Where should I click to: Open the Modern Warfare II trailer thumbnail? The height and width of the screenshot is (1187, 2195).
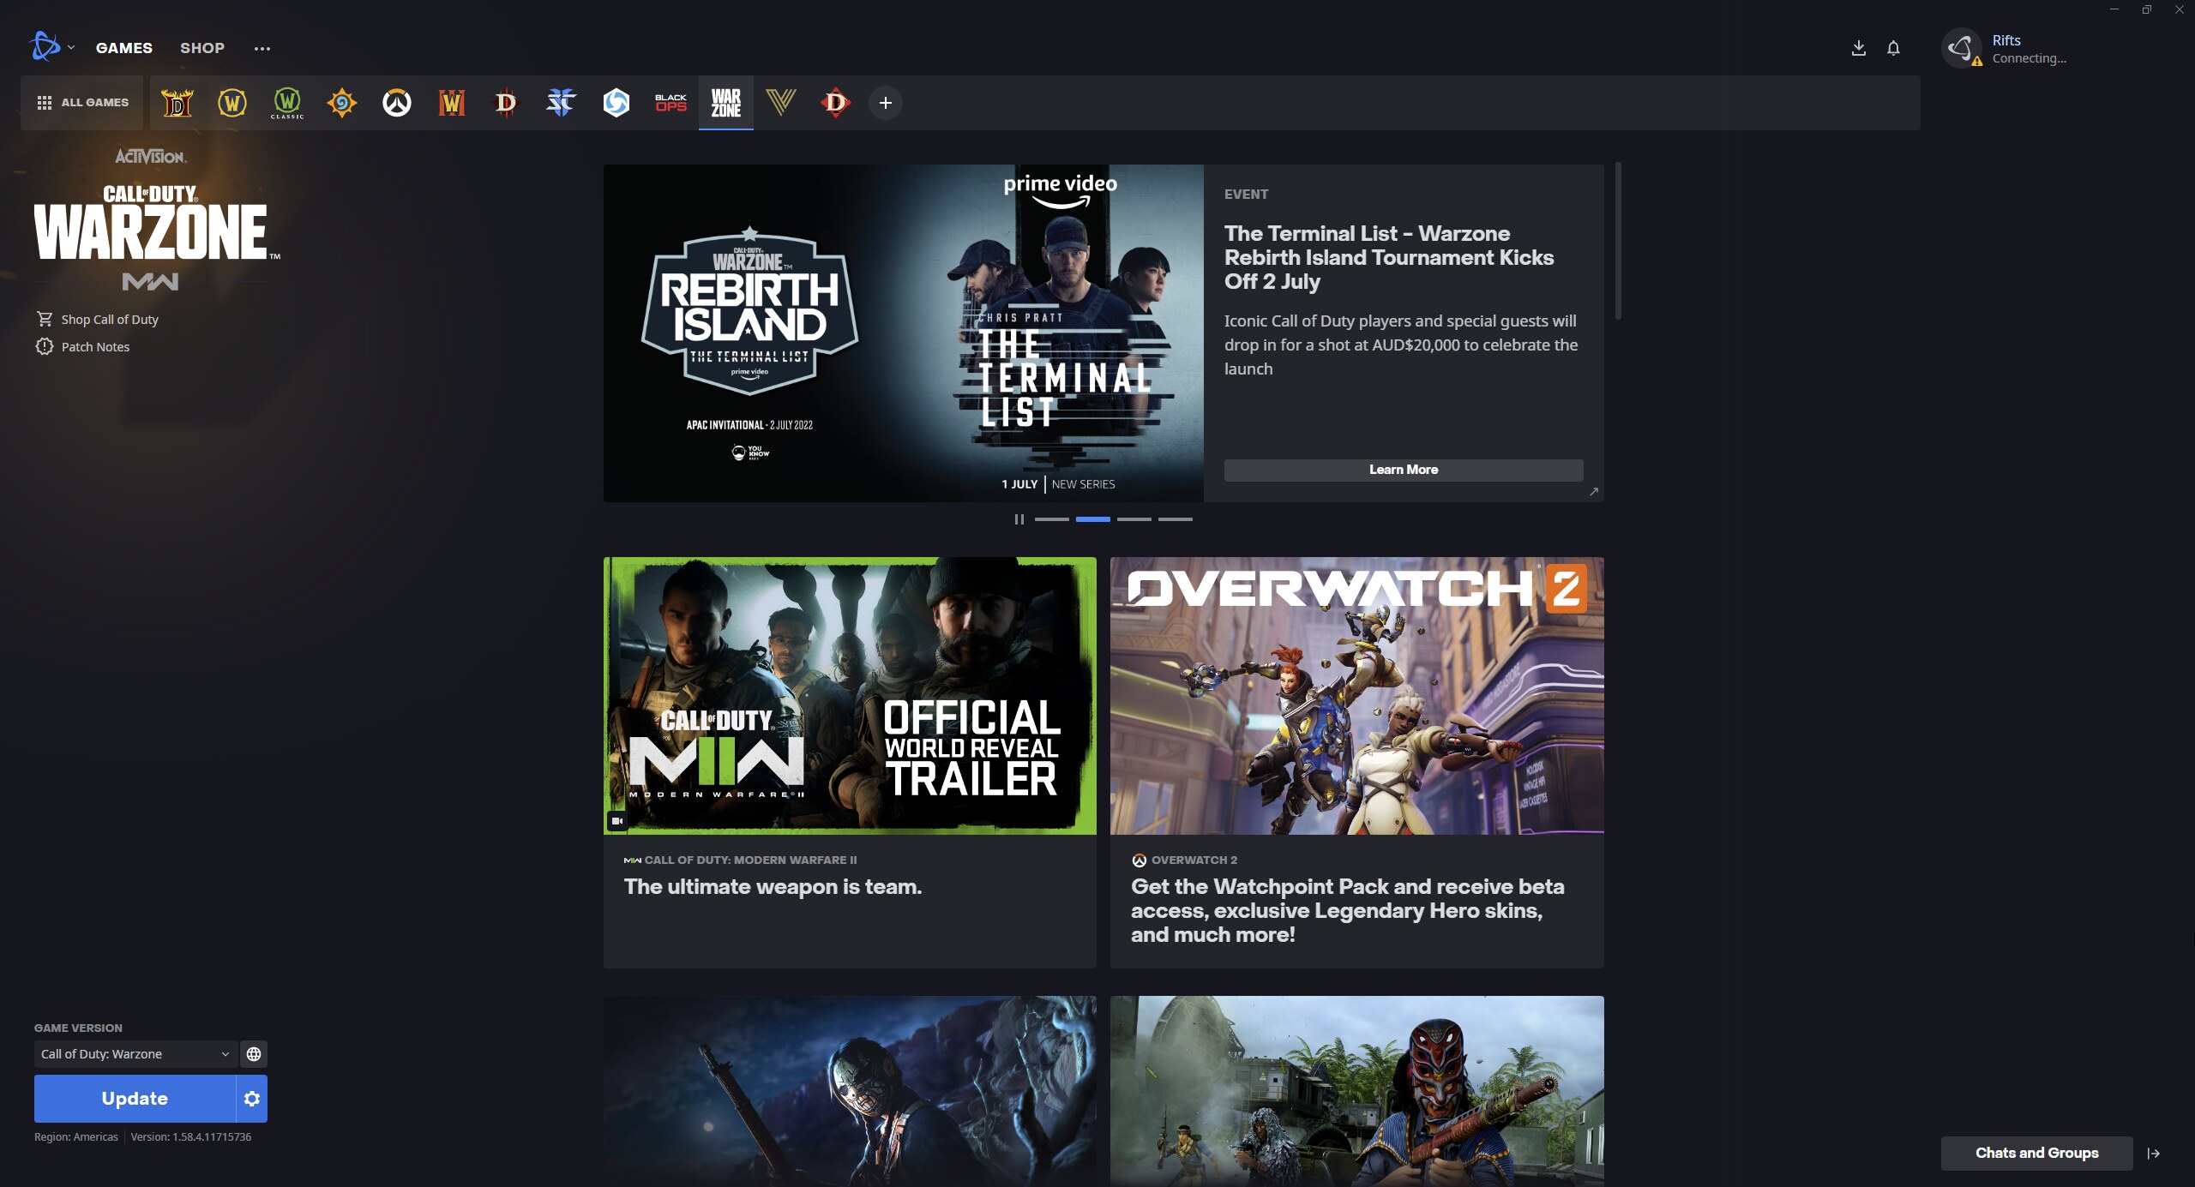(x=850, y=696)
